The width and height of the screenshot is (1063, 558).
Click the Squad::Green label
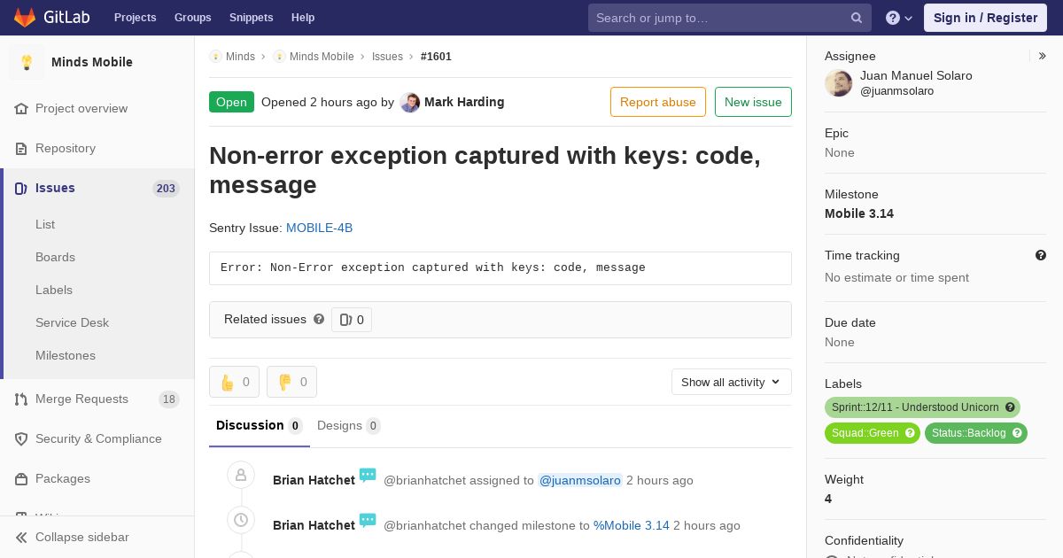(873, 433)
